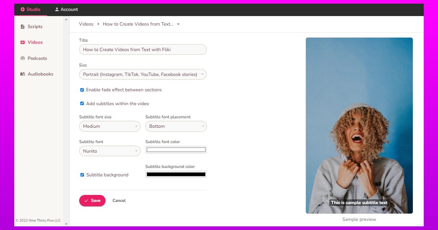This screenshot has width=438, height=230.
Task: Click the Videos play icon in sidebar
Action: point(23,42)
